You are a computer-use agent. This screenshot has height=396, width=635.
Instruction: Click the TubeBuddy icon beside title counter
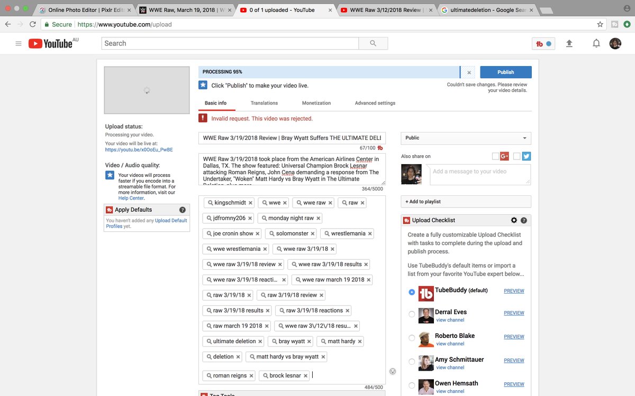click(x=380, y=148)
